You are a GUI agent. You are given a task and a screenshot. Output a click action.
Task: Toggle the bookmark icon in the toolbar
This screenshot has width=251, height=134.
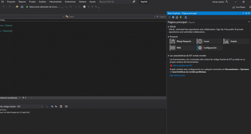pyautogui.click(x=84, y=7)
